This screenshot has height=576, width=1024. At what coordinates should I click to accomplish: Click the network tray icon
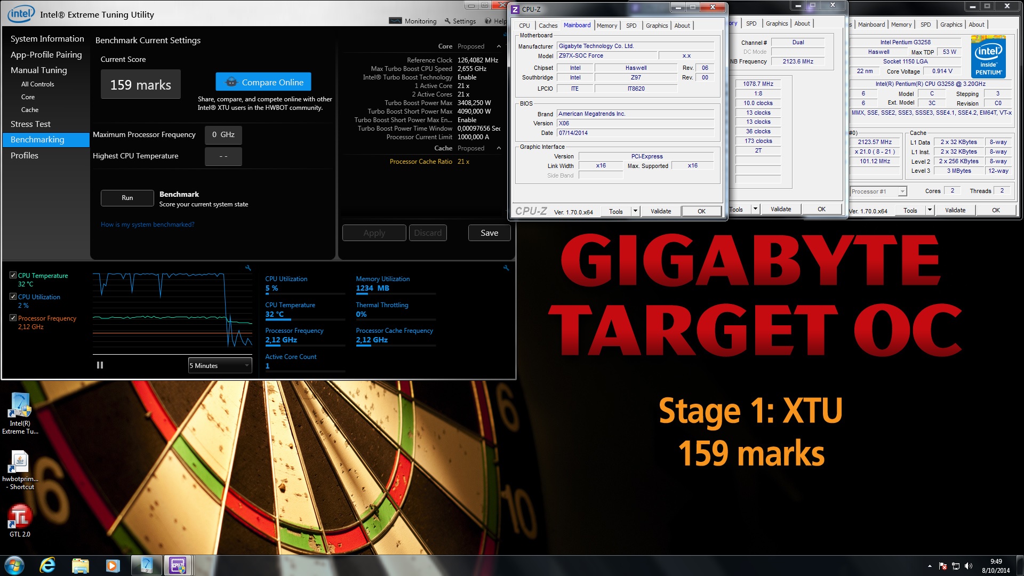tap(956, 566)
